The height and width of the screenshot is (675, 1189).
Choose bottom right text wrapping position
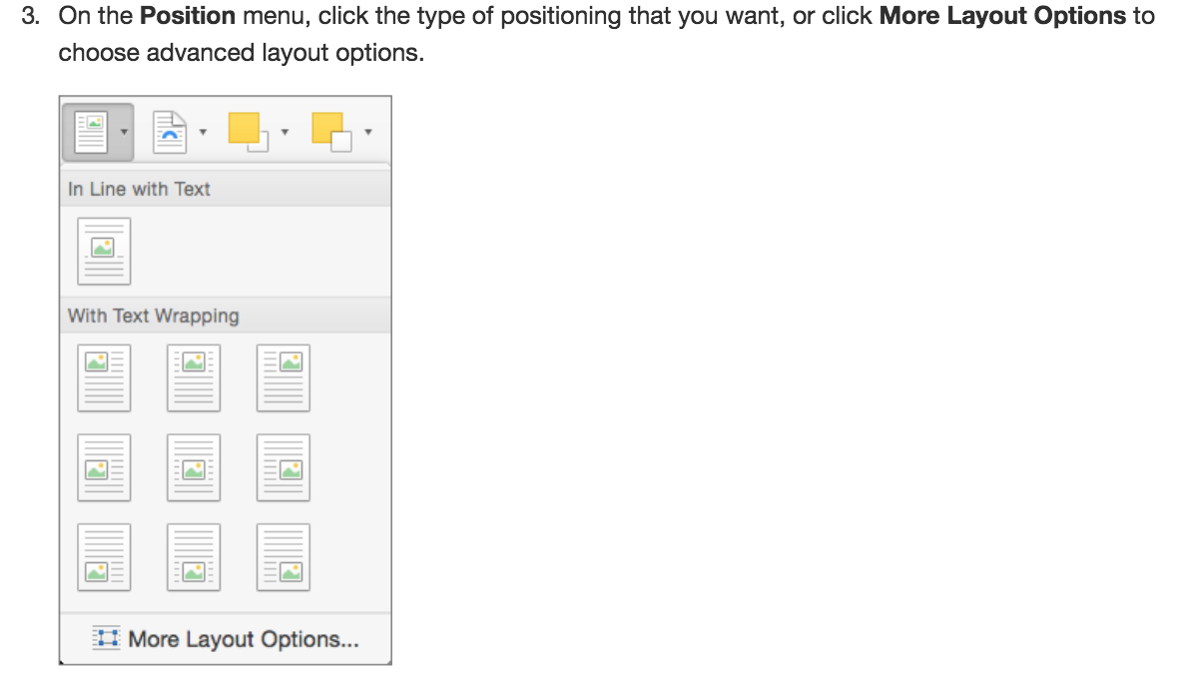(x=284, y=556)
